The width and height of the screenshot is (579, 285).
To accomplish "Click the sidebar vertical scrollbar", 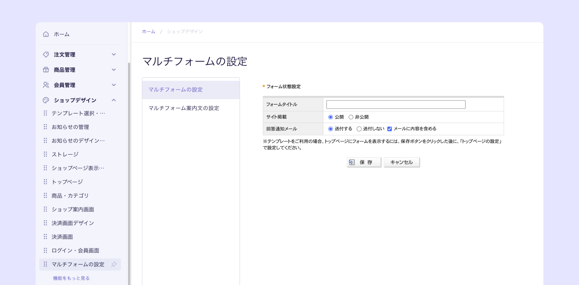I will [129, 174].
